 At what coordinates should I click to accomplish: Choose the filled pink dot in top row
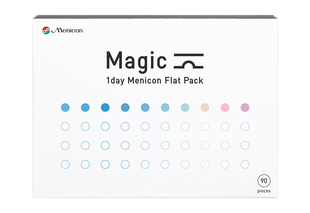[225, 107]
